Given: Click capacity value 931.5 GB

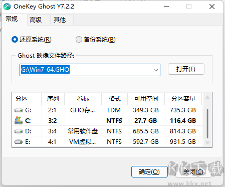Looking at the screenshot, I should [183, 142].
